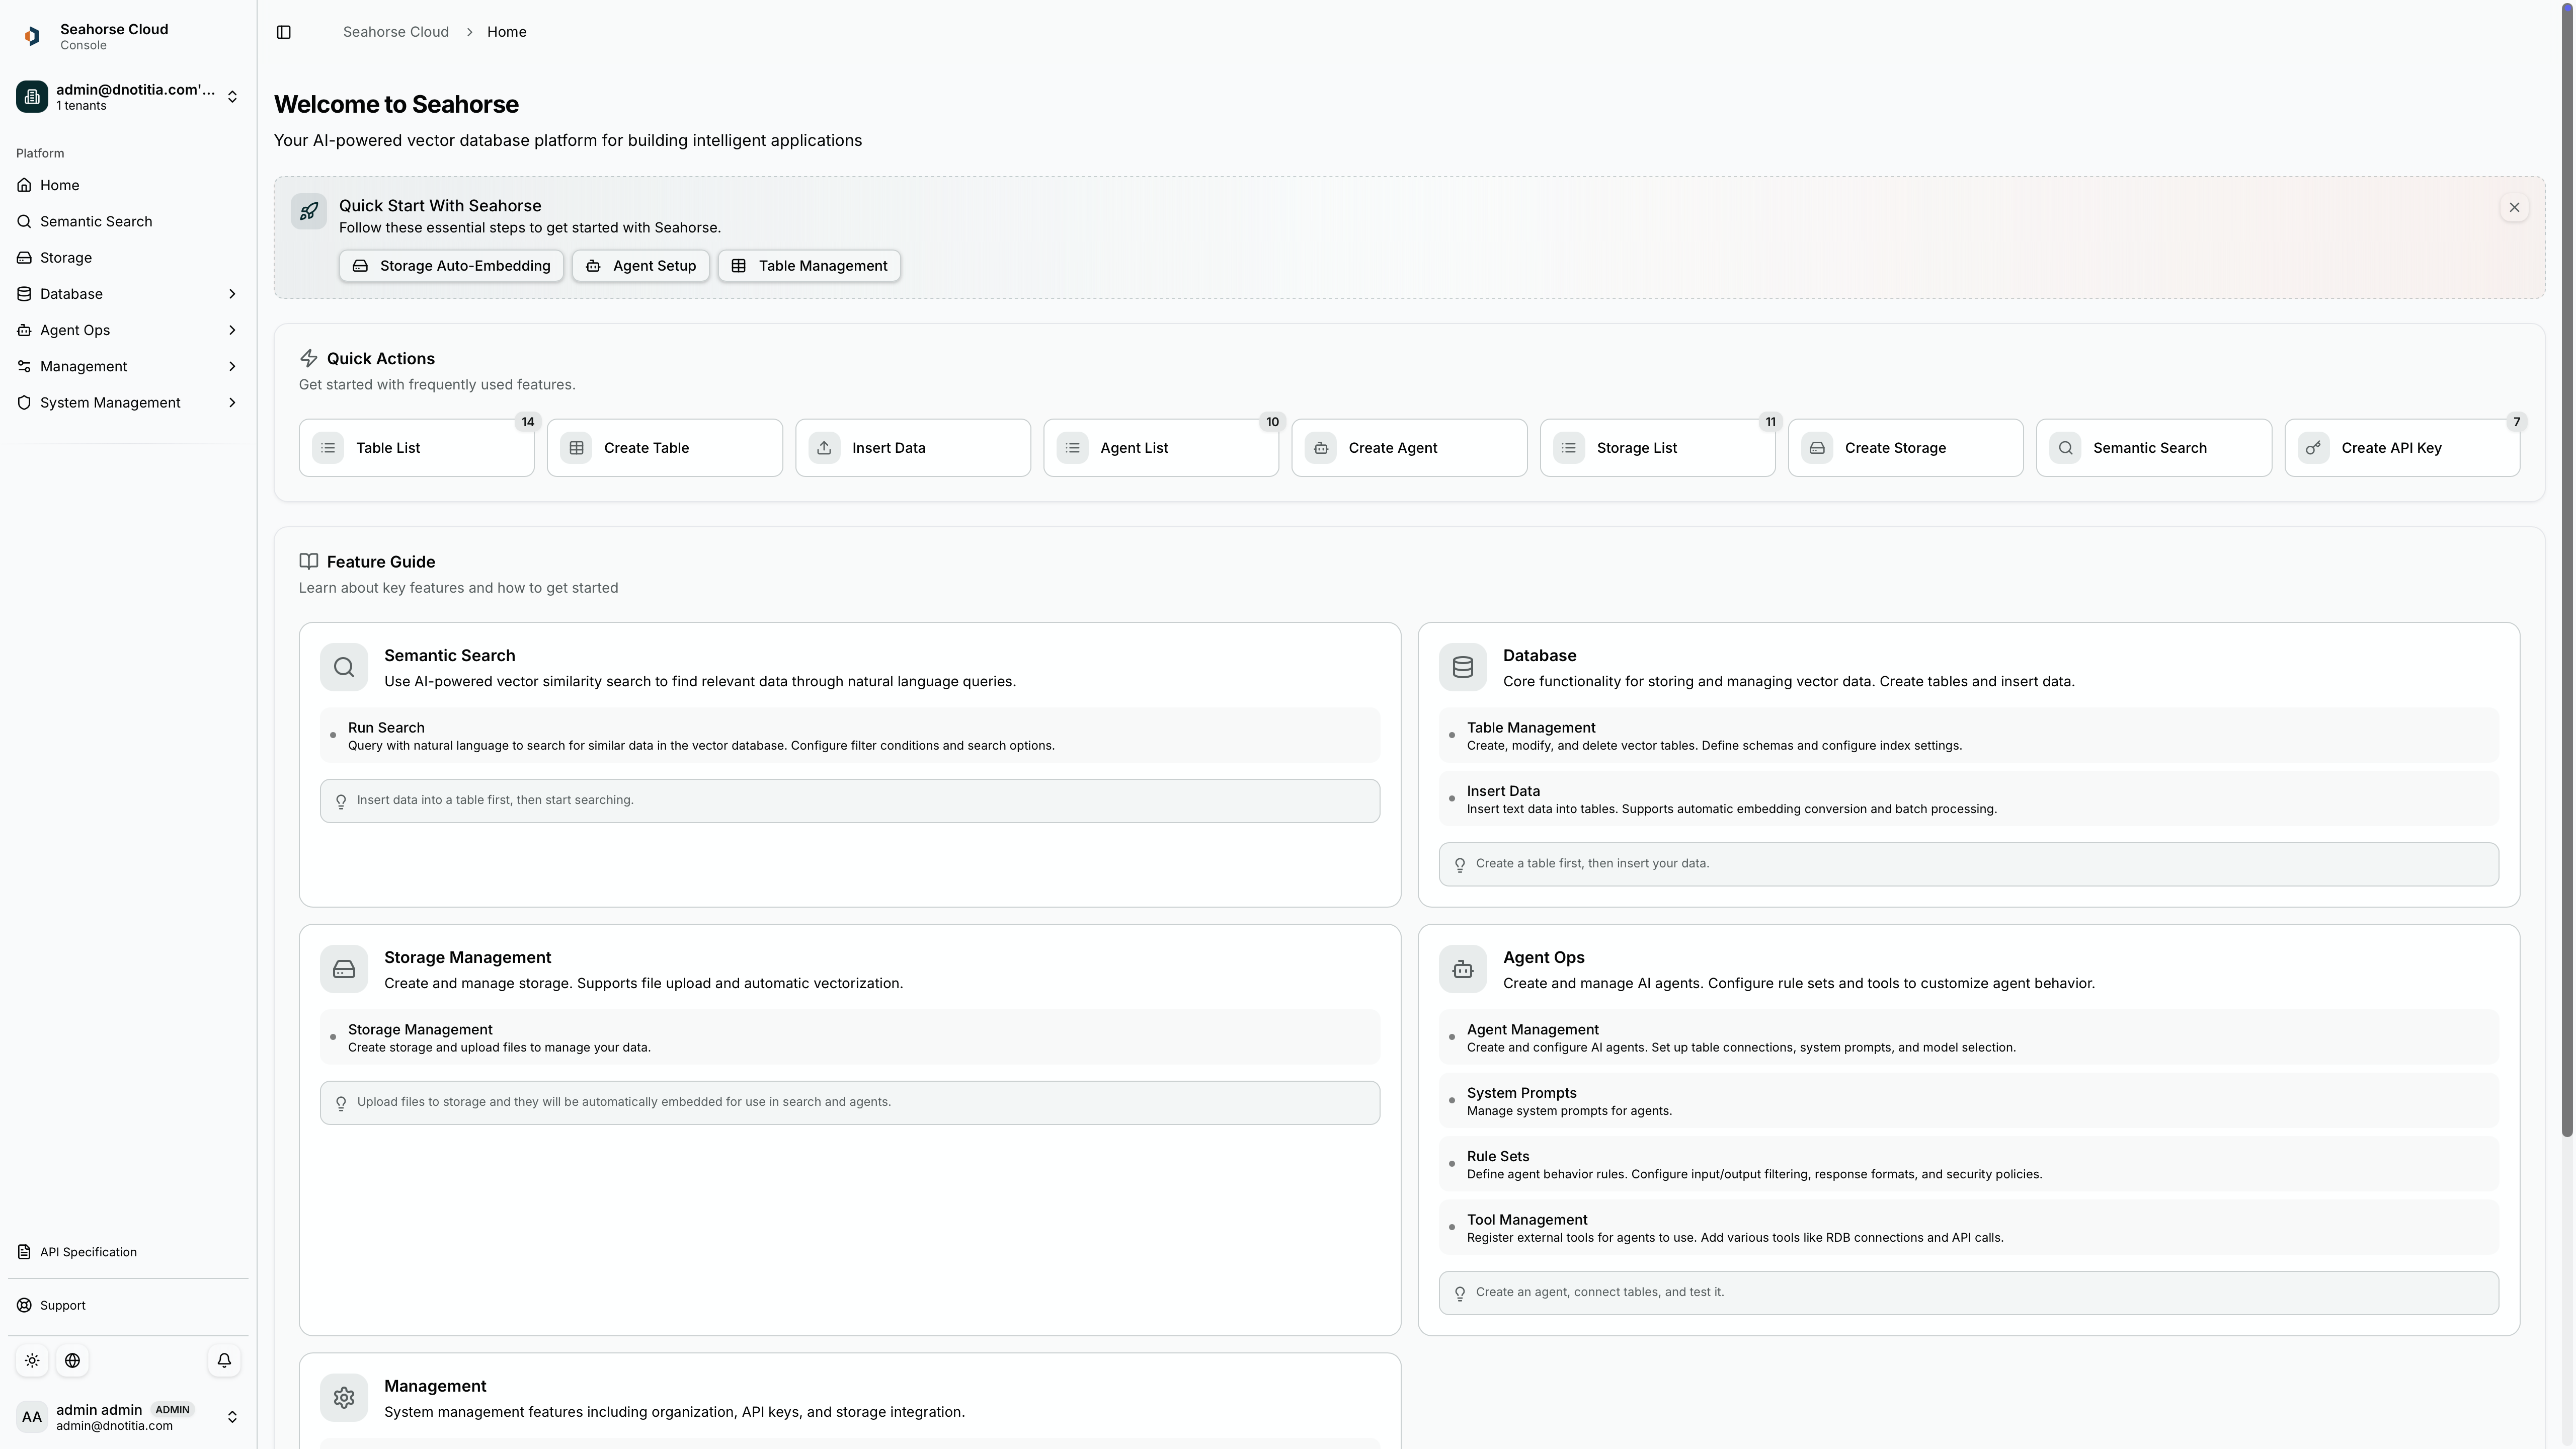This screenshot has height=1449, width=2576.
Task: Close the Quick Start banner
Action: coord(2514,207)
